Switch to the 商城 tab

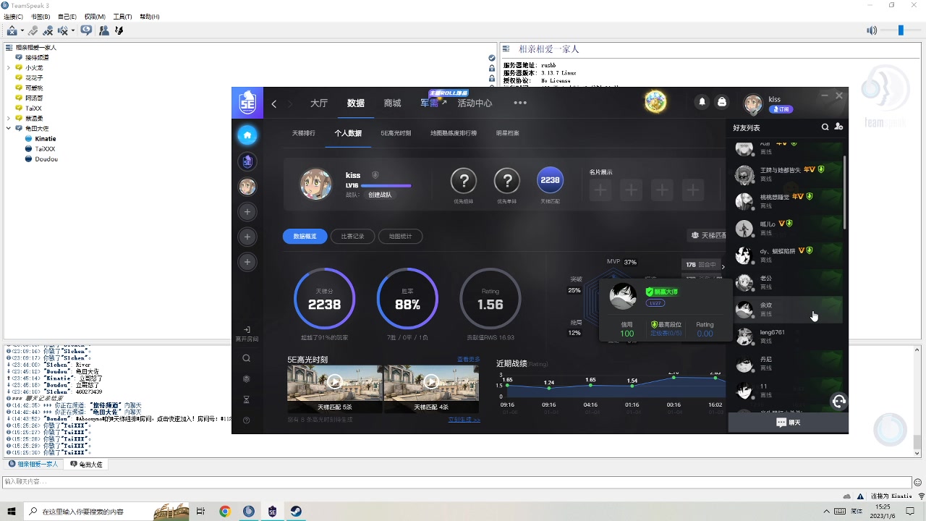[392, 103]
